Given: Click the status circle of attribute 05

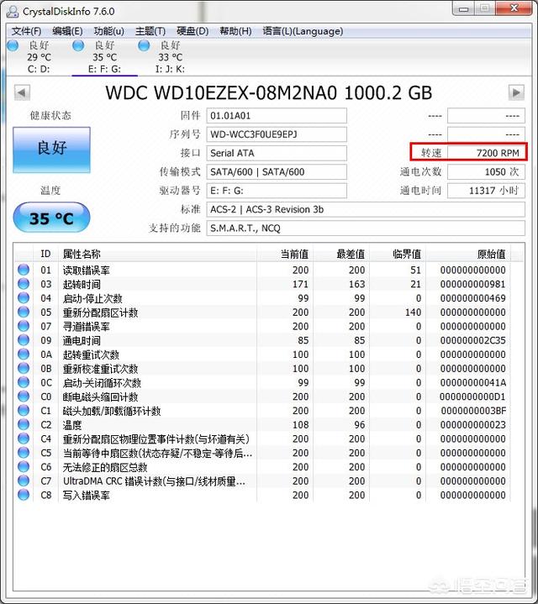Looking at the screenshot, I should click(24, 312).
